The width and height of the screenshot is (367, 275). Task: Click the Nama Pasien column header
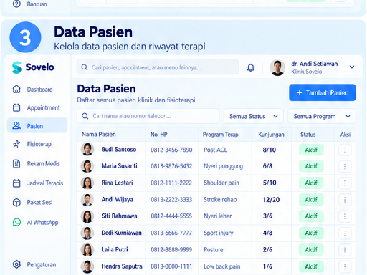(x=99, y=135)
